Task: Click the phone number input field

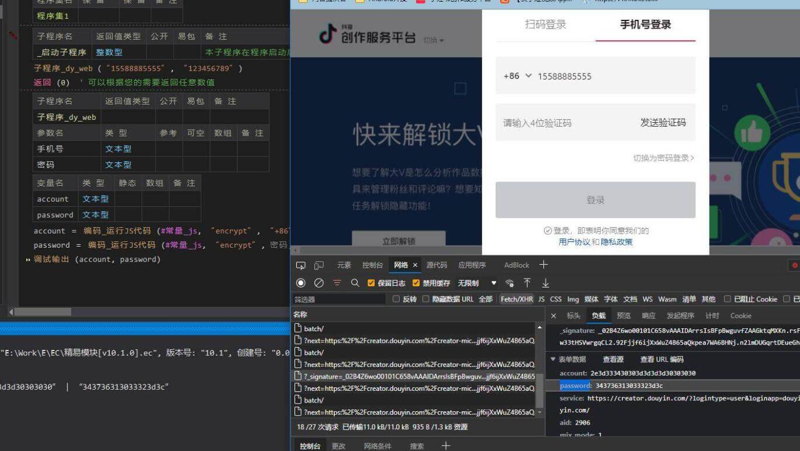Action: click(x=595, y=76)
